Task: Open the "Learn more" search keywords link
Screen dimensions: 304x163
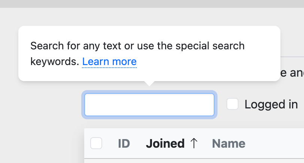Action: coord(109,61)
